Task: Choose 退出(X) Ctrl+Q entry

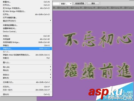Action: click(26, 94)
